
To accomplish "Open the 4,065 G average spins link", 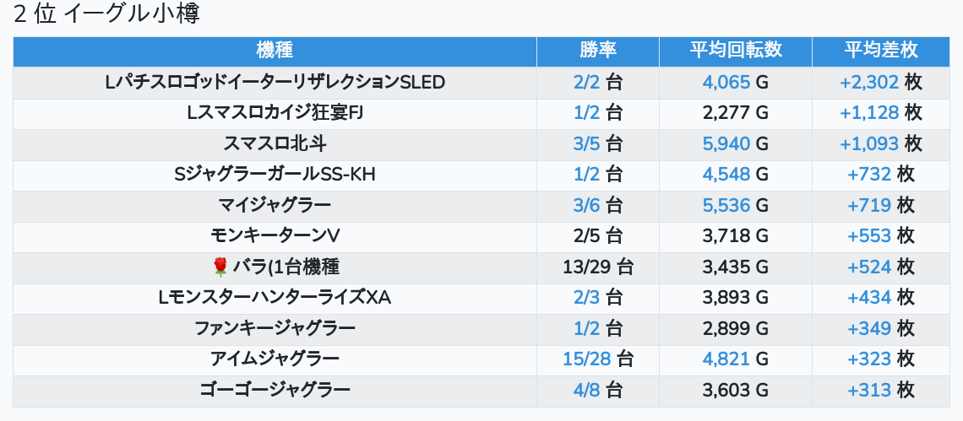I will (726, 82).
